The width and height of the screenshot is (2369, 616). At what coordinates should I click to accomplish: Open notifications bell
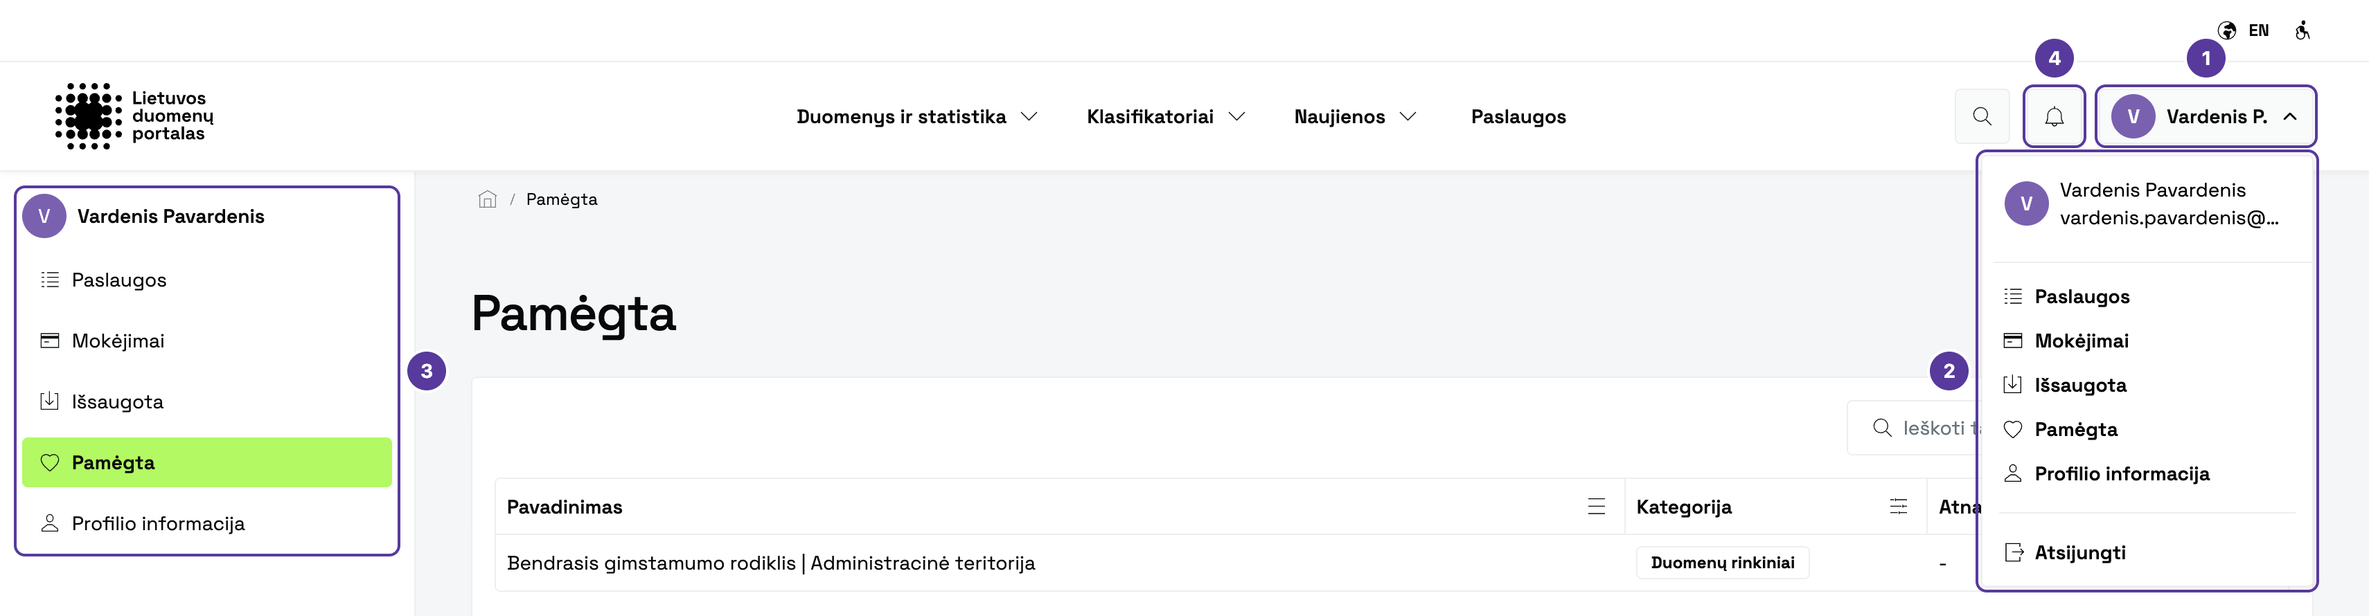2054,116
